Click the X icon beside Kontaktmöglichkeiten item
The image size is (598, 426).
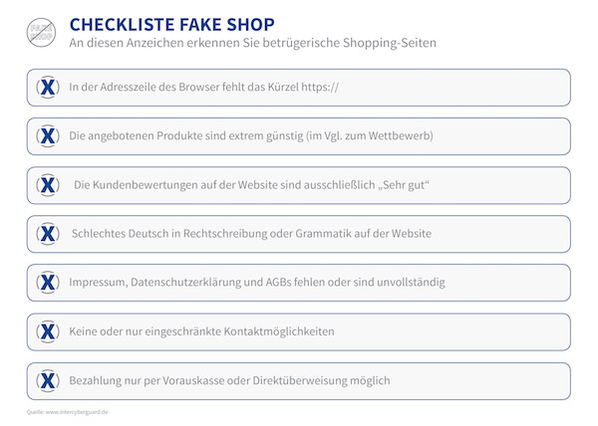48,331
